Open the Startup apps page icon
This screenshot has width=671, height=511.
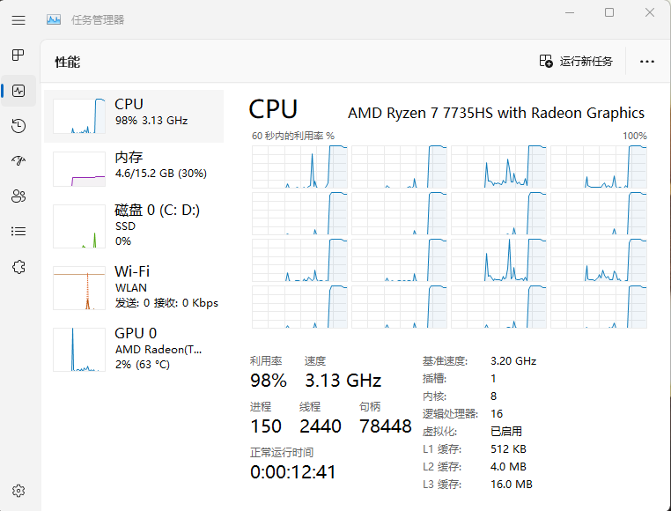tap(18, 161)
